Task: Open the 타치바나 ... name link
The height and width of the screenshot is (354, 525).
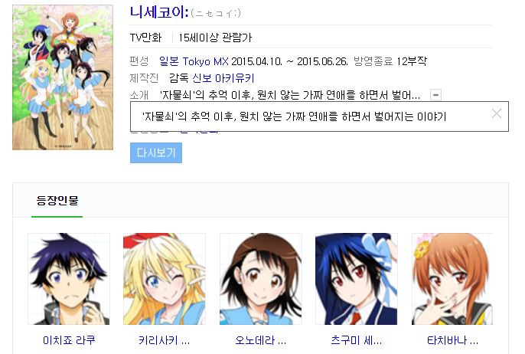Action: [x=452, y=340]
